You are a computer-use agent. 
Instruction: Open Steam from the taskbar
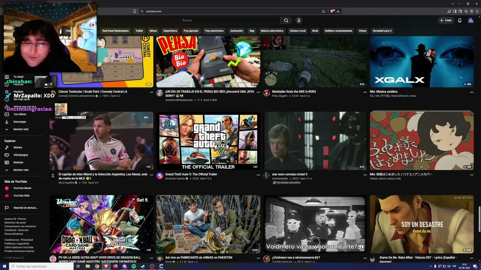click(143, 266)
